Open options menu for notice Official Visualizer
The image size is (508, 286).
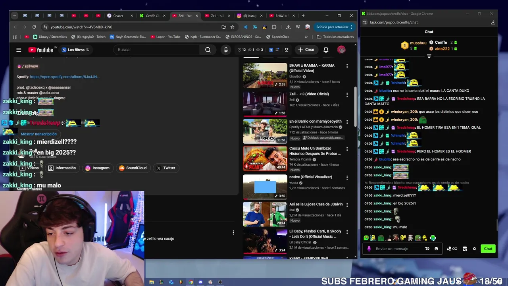pos(347,178)
